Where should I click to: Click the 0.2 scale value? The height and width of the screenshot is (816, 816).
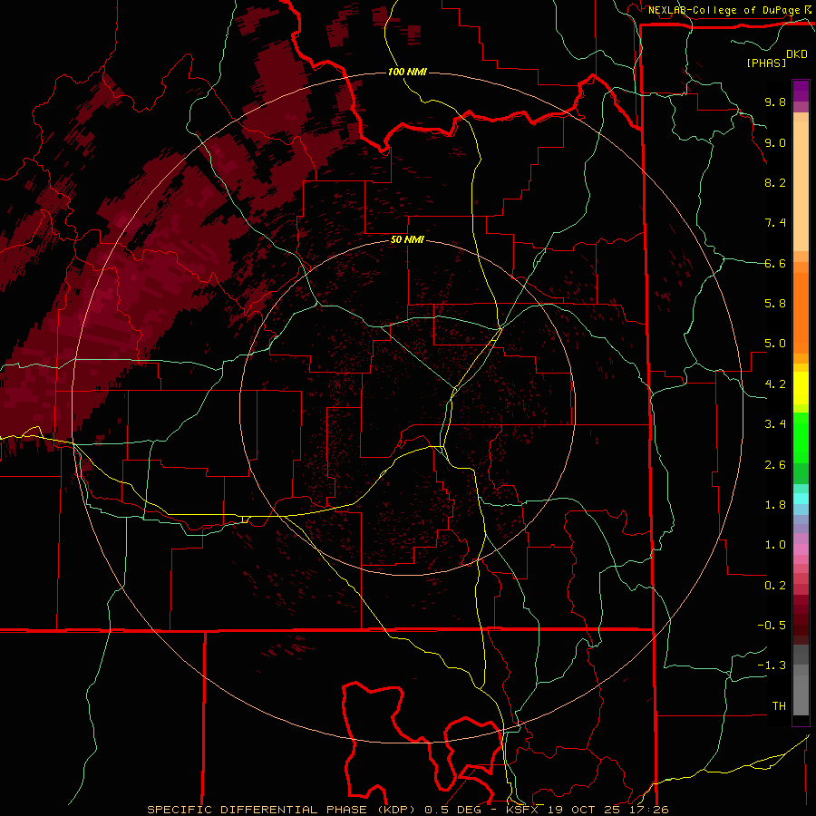775,586
